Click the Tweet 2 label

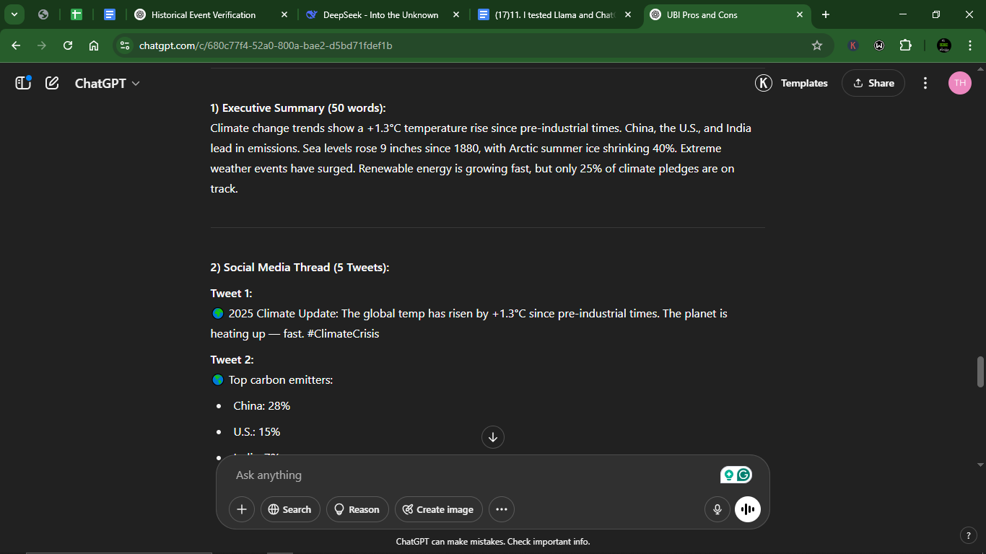(x=232, y=360)
